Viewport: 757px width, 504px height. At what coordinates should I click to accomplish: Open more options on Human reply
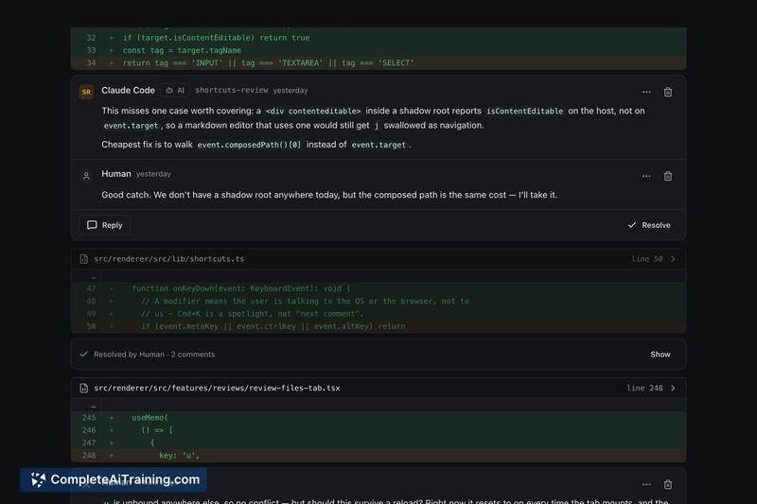[x=646, y=176]
